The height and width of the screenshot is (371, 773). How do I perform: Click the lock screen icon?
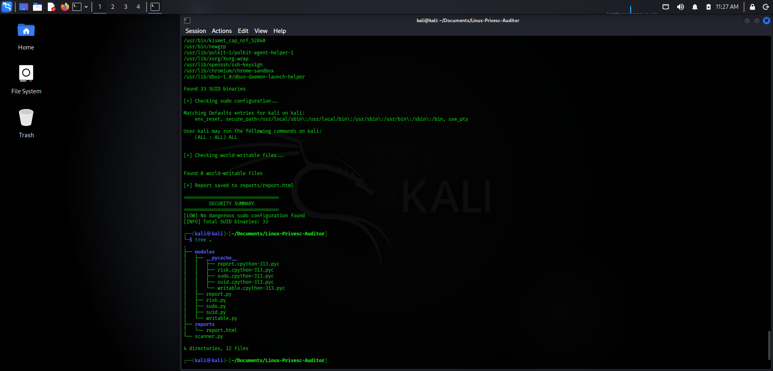click(752, 7)
